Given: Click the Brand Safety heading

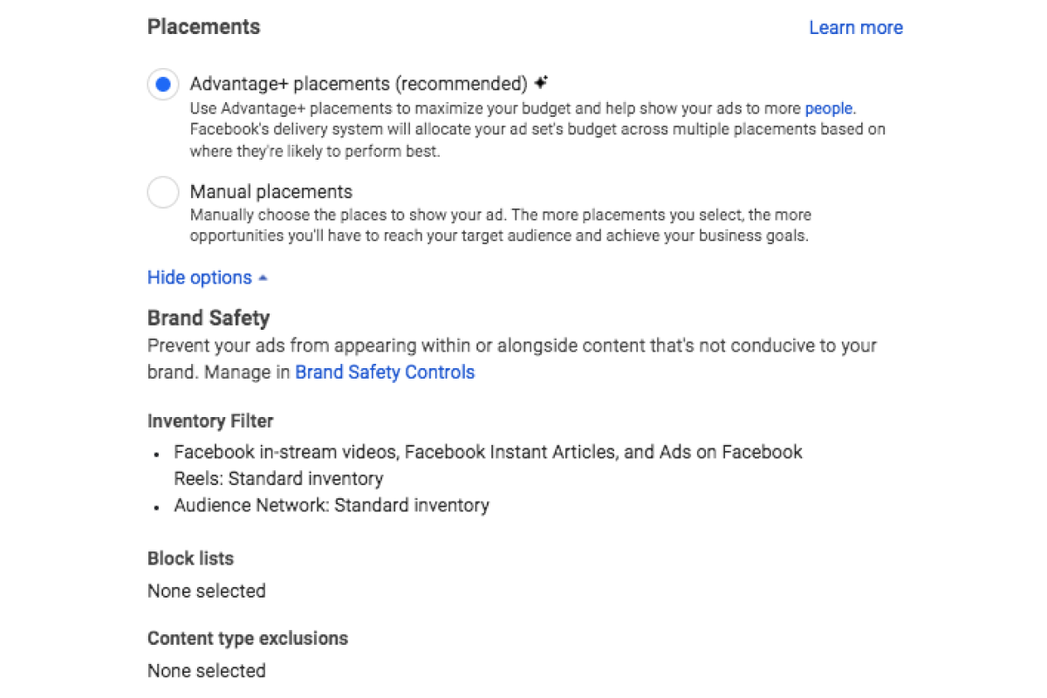Looking at the screenshot, I should tap(209, 318).
